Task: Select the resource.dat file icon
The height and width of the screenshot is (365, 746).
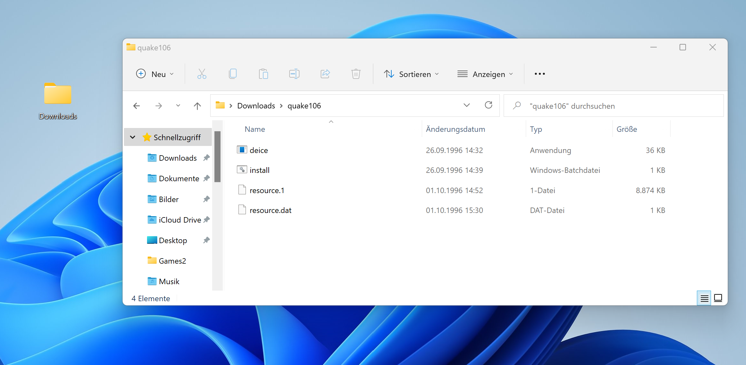Action: point(242,210)
